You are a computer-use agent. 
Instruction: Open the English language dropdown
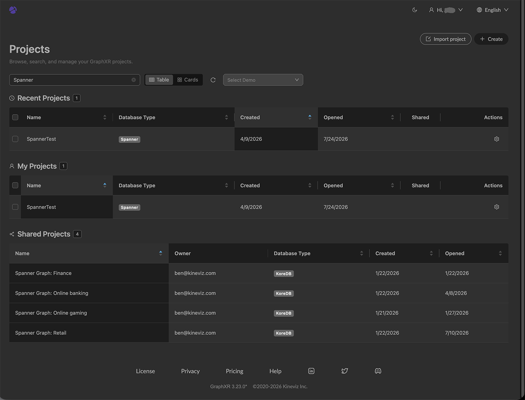coord(493,10)
